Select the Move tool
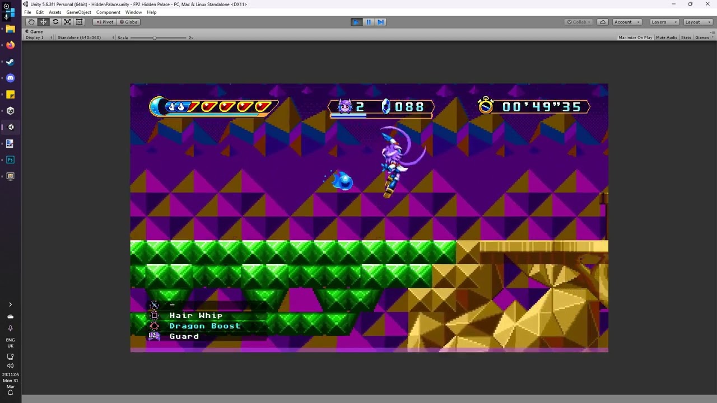This screenshot has width=717, height=403. (x=43, y=22)
